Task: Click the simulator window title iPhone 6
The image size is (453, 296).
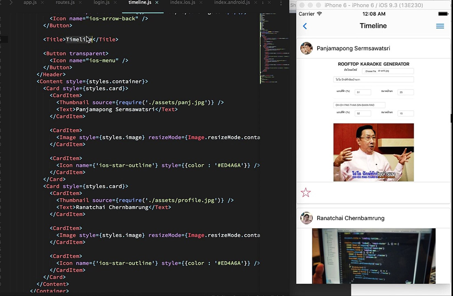Action: tap(374, 5)
